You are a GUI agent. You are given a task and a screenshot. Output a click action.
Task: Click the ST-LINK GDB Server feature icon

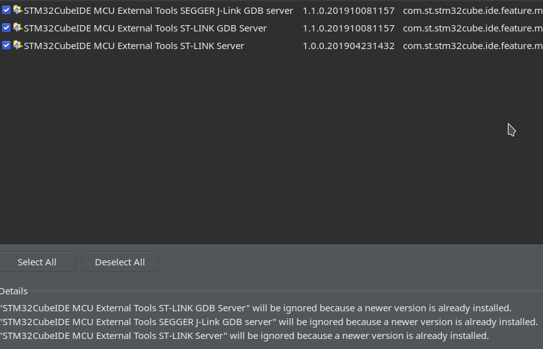(18, 28)
